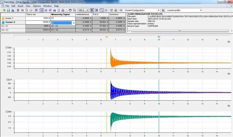
Task: Select the hand pan tool
Action: click(70, 10)
